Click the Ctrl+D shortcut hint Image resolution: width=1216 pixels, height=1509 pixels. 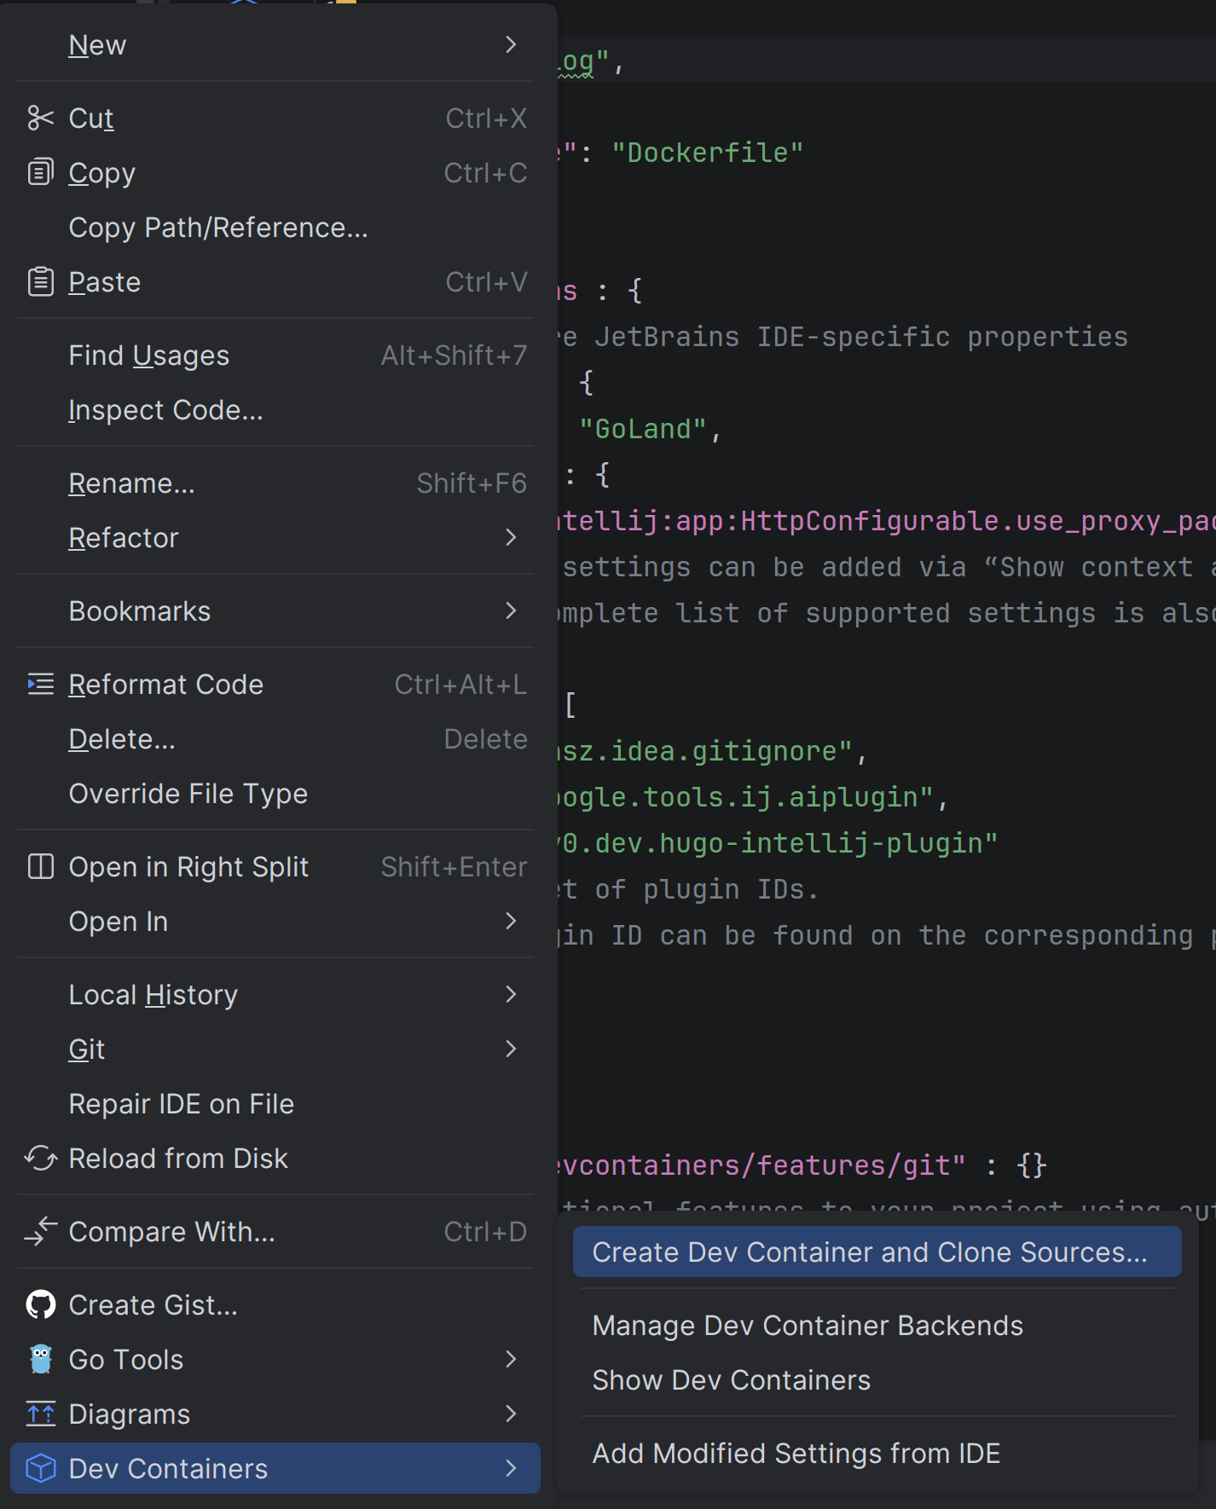click(485, 1231)
